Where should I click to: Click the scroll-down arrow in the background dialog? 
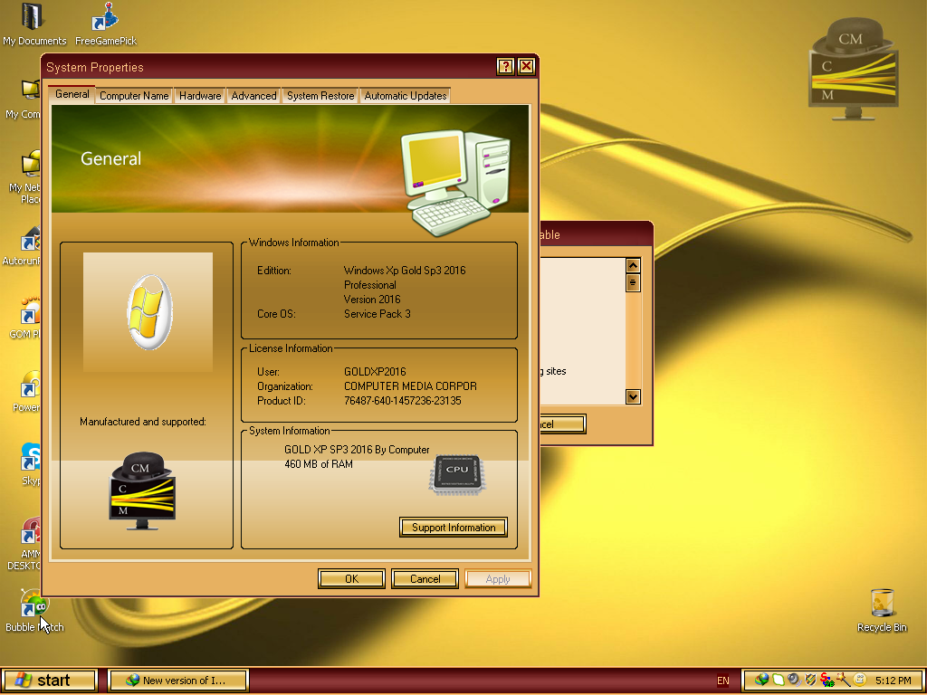633,396
